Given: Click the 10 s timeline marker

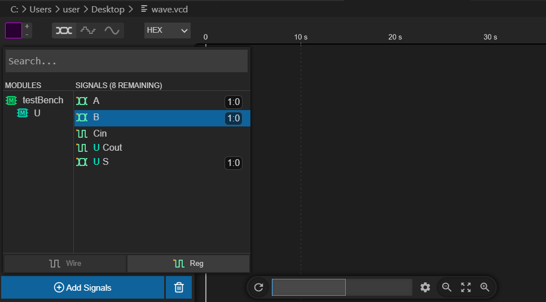Looking at the screenshot, I should 301,37.
